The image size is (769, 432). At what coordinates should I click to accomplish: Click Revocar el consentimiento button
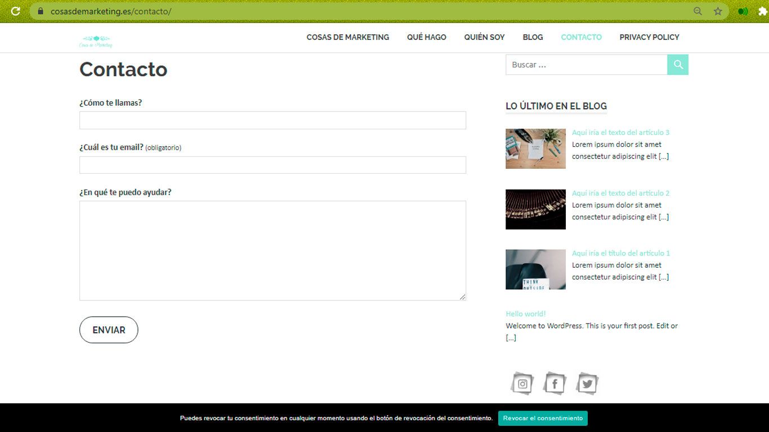point(543,418)
